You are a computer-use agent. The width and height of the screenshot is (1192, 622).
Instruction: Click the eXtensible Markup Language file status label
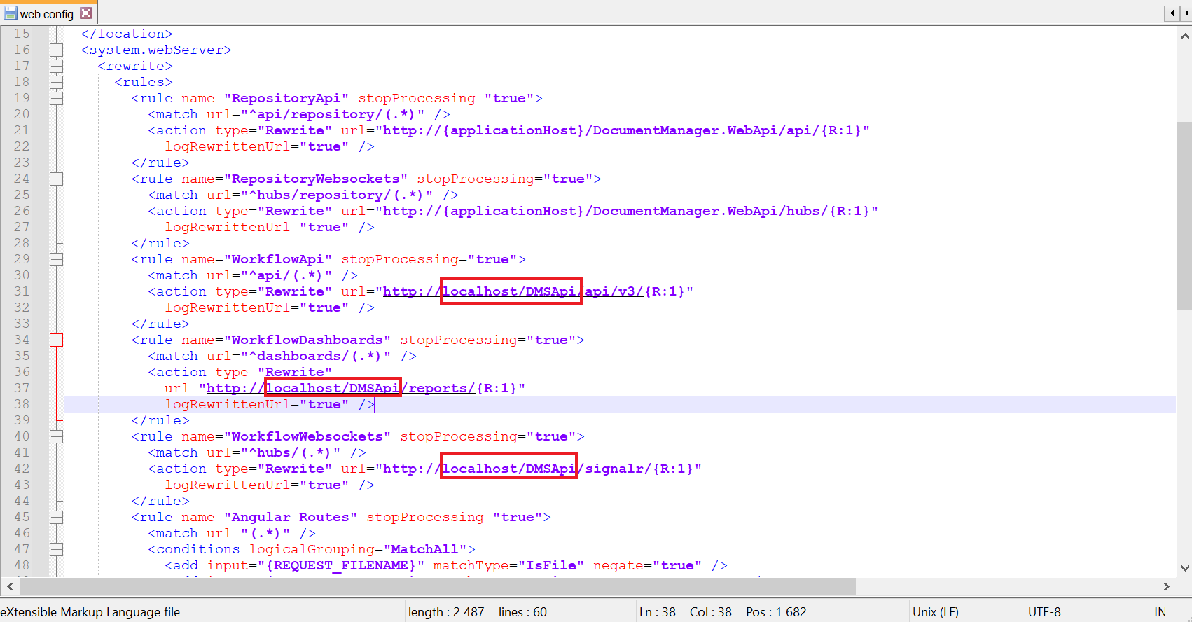coord(90,611)
